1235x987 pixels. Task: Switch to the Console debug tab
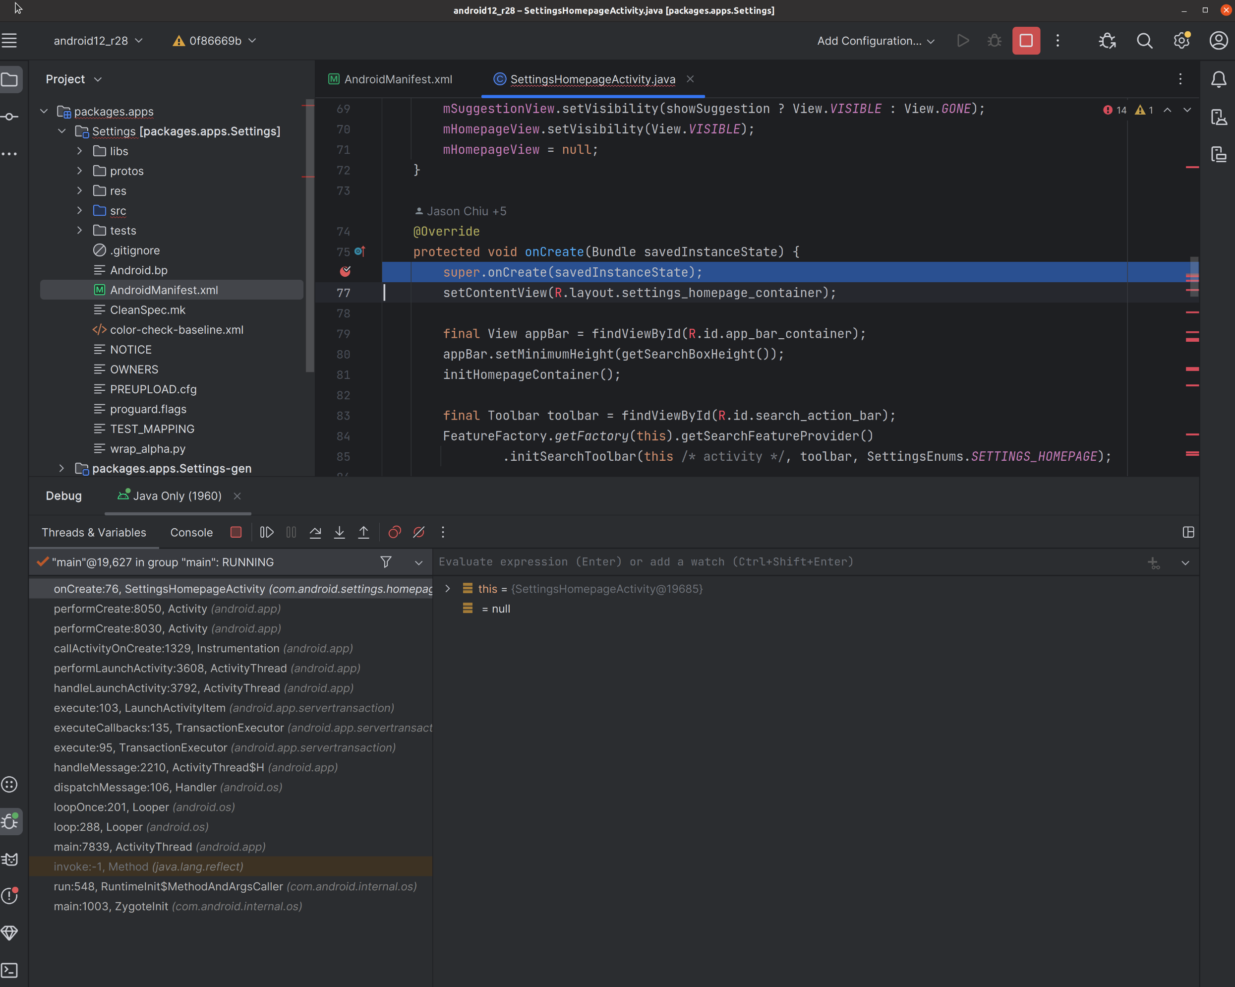pyautogui.click(x=191, y=533)
